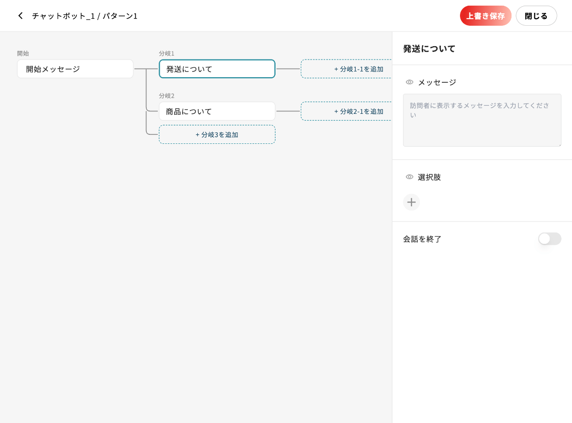Click the 発送について panel heading
The image size is (572, 423).
(x=429, y=48)
